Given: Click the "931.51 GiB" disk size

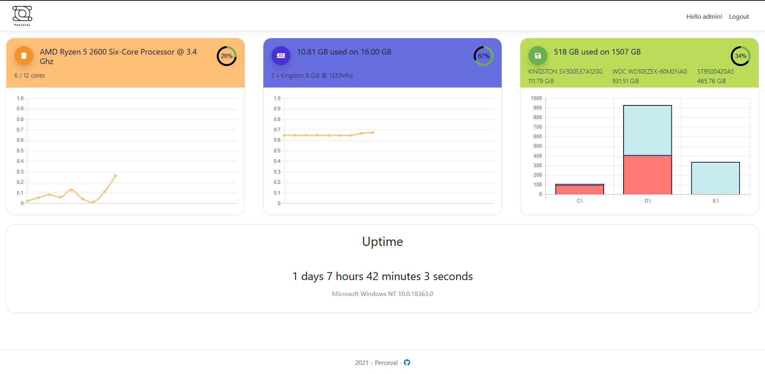Looking at the screenshot, I should coord(626,81).
